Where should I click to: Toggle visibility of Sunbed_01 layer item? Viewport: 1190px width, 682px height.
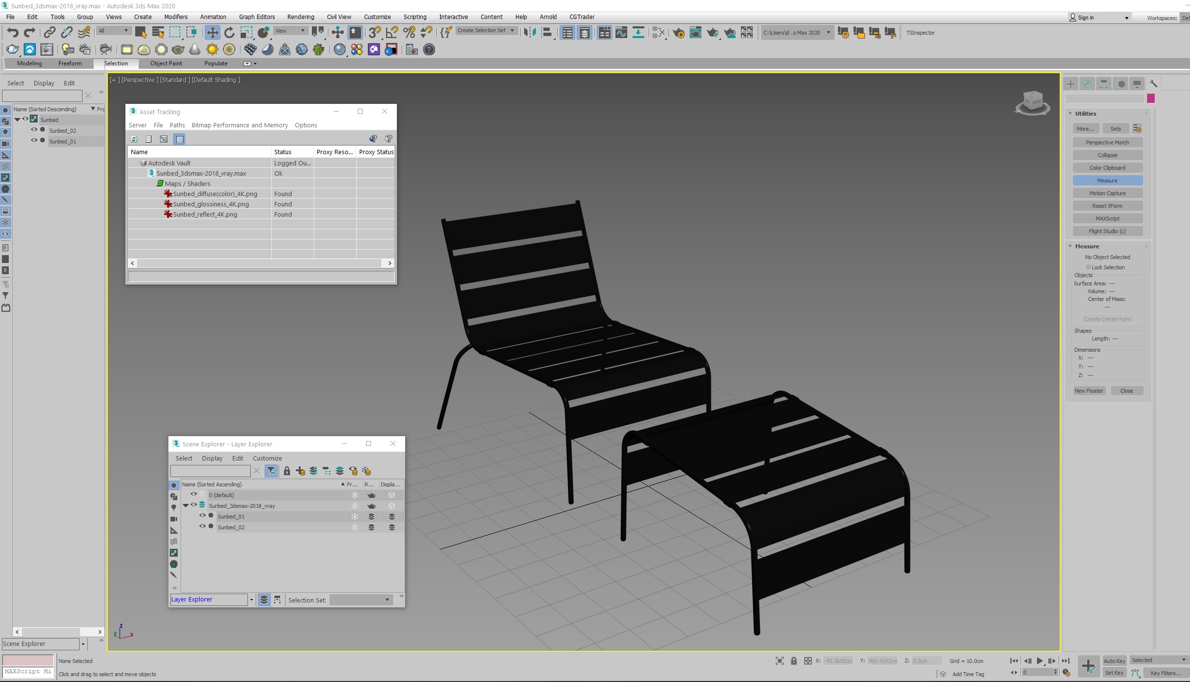(202, 516)
